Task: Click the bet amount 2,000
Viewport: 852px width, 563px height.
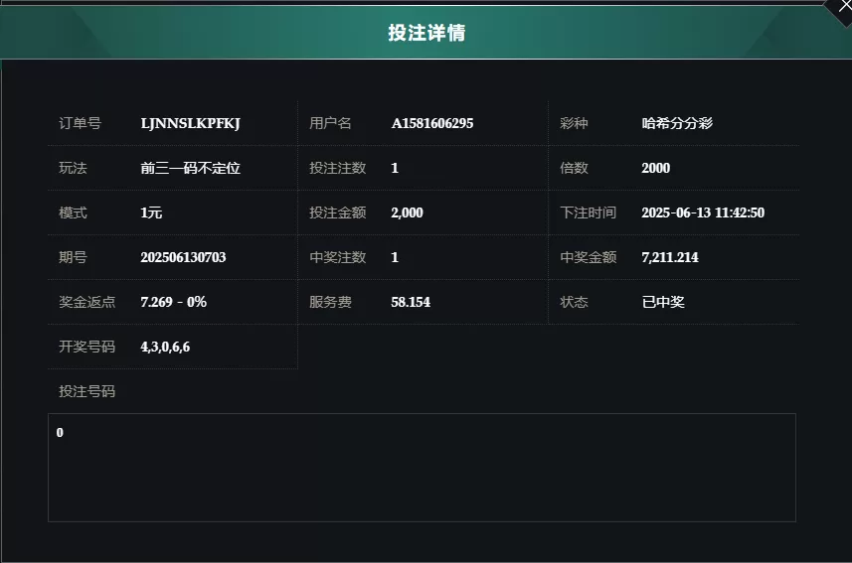Action: [407, 212]
